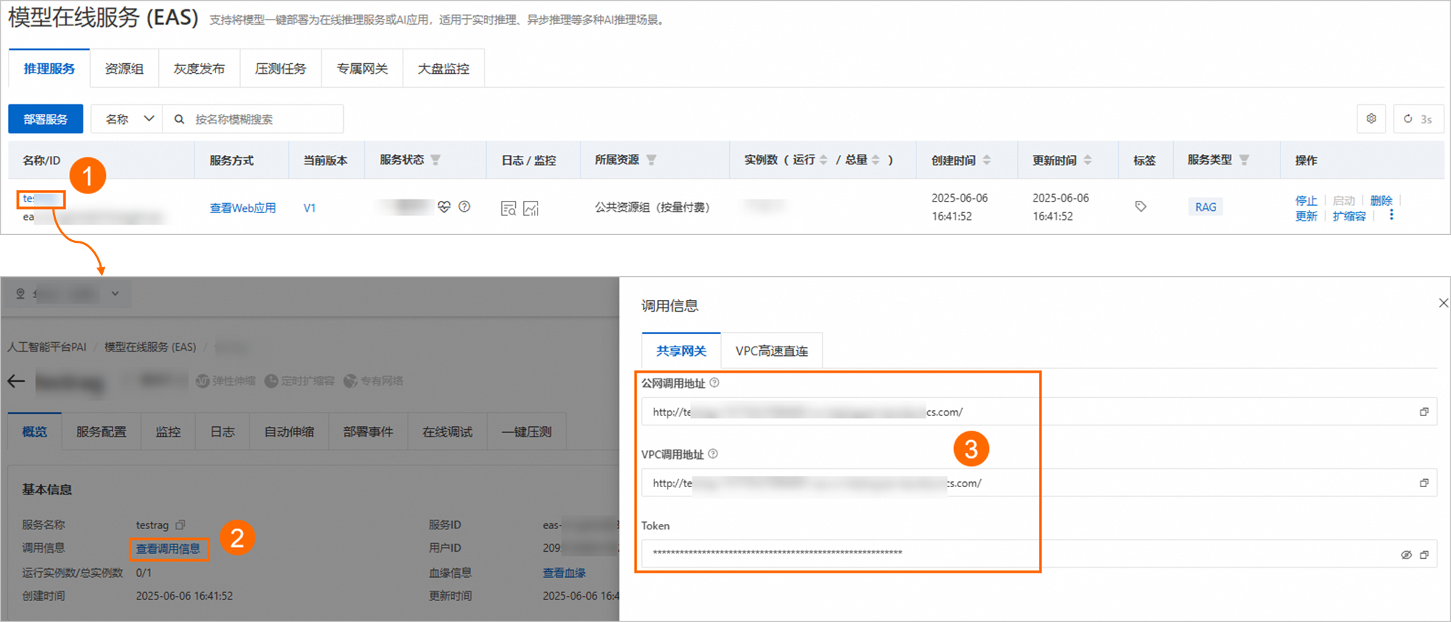Click the 3s auto-refresh icon button
This screenshot has width=1451, height=622.
[1418, 119]
